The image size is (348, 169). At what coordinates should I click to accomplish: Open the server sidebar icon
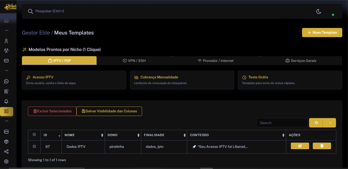tap(6, 132)
